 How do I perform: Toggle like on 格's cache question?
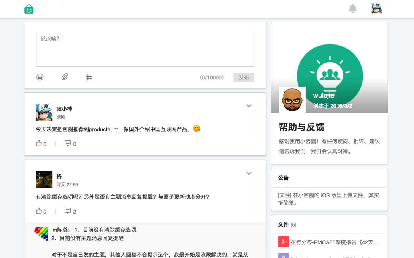tap(39, 211)
